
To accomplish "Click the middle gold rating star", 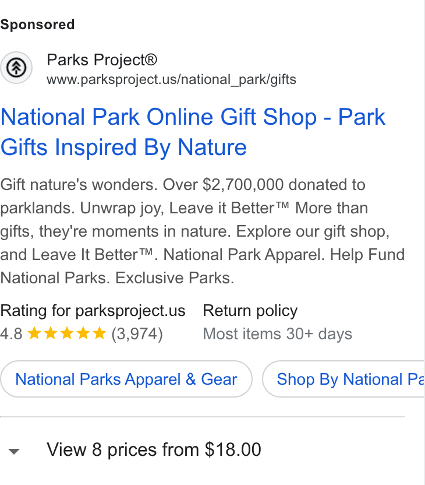I will click(x=67, y=333).
